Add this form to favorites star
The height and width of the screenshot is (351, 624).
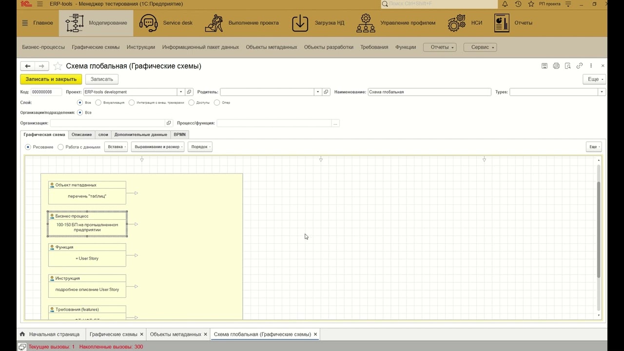point(58,66)
